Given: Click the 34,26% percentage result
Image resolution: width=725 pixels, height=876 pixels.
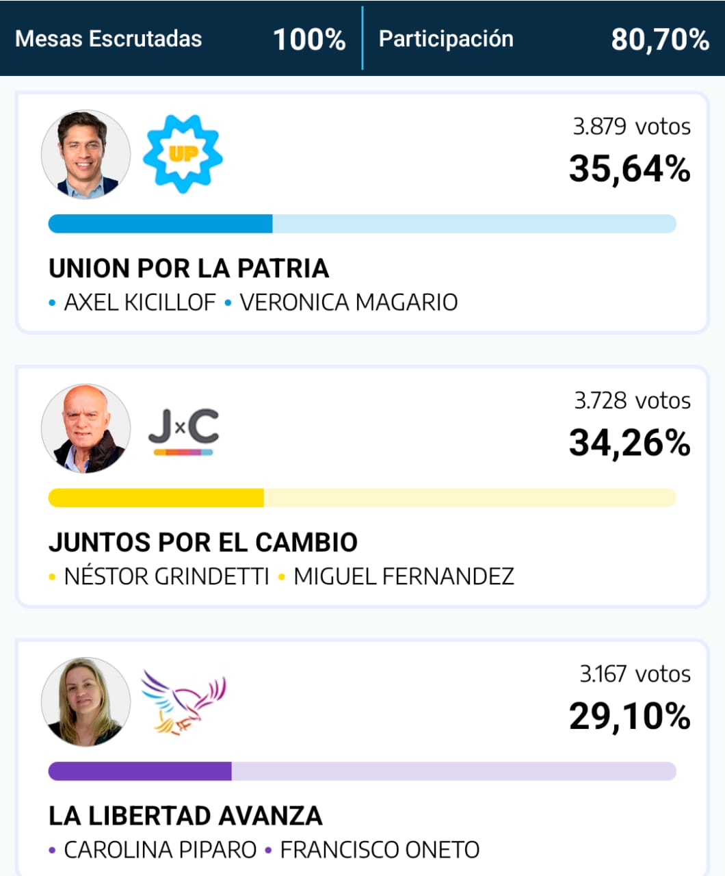Looking at the screenshot, I should pos(630,443).
